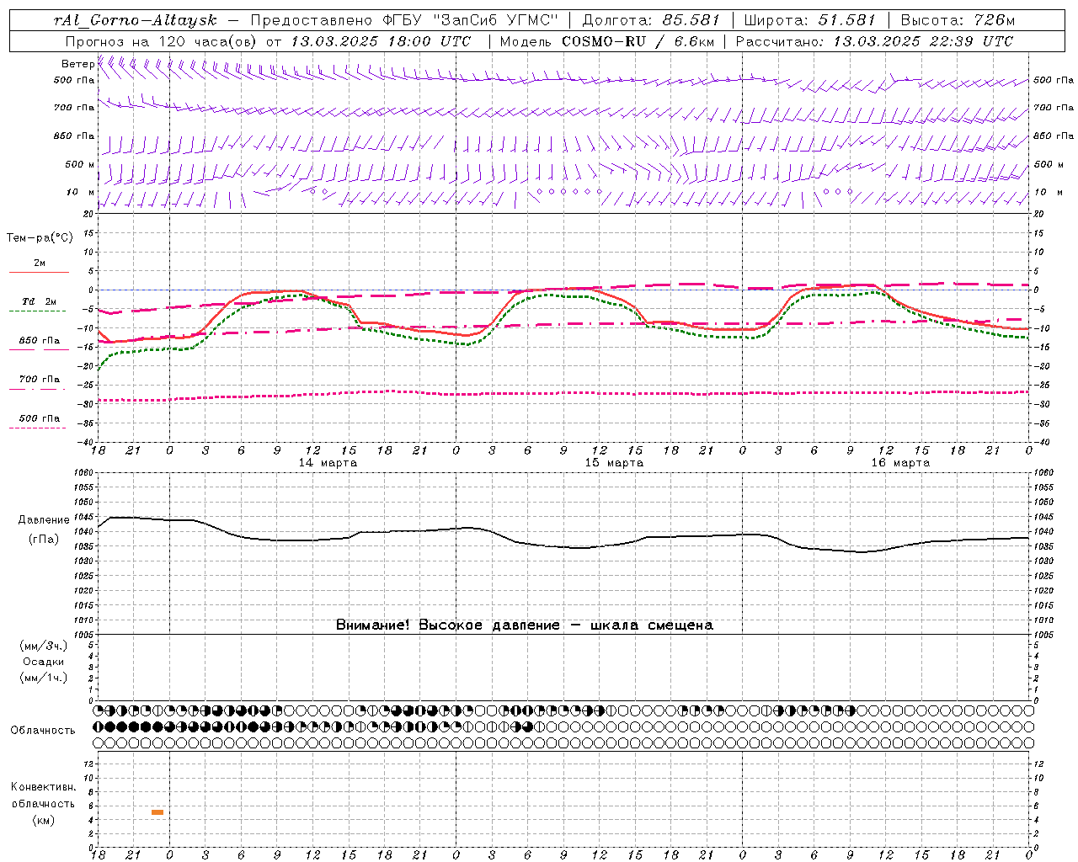Click the Осадки precipitation label
The height and width of the screenshot is (862, 1078).
coord(44,662)
